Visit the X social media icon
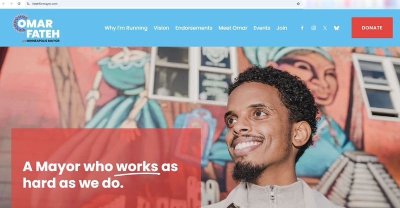Image resolution: width=400 pixels, height=208 pixels. tap(324, 28)
